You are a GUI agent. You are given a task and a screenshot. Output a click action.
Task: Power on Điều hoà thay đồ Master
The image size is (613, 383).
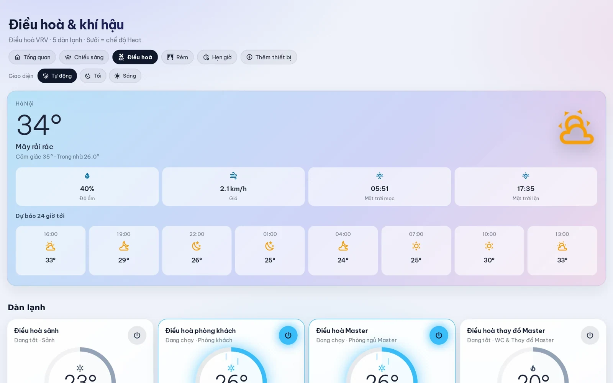coord(590,335)
